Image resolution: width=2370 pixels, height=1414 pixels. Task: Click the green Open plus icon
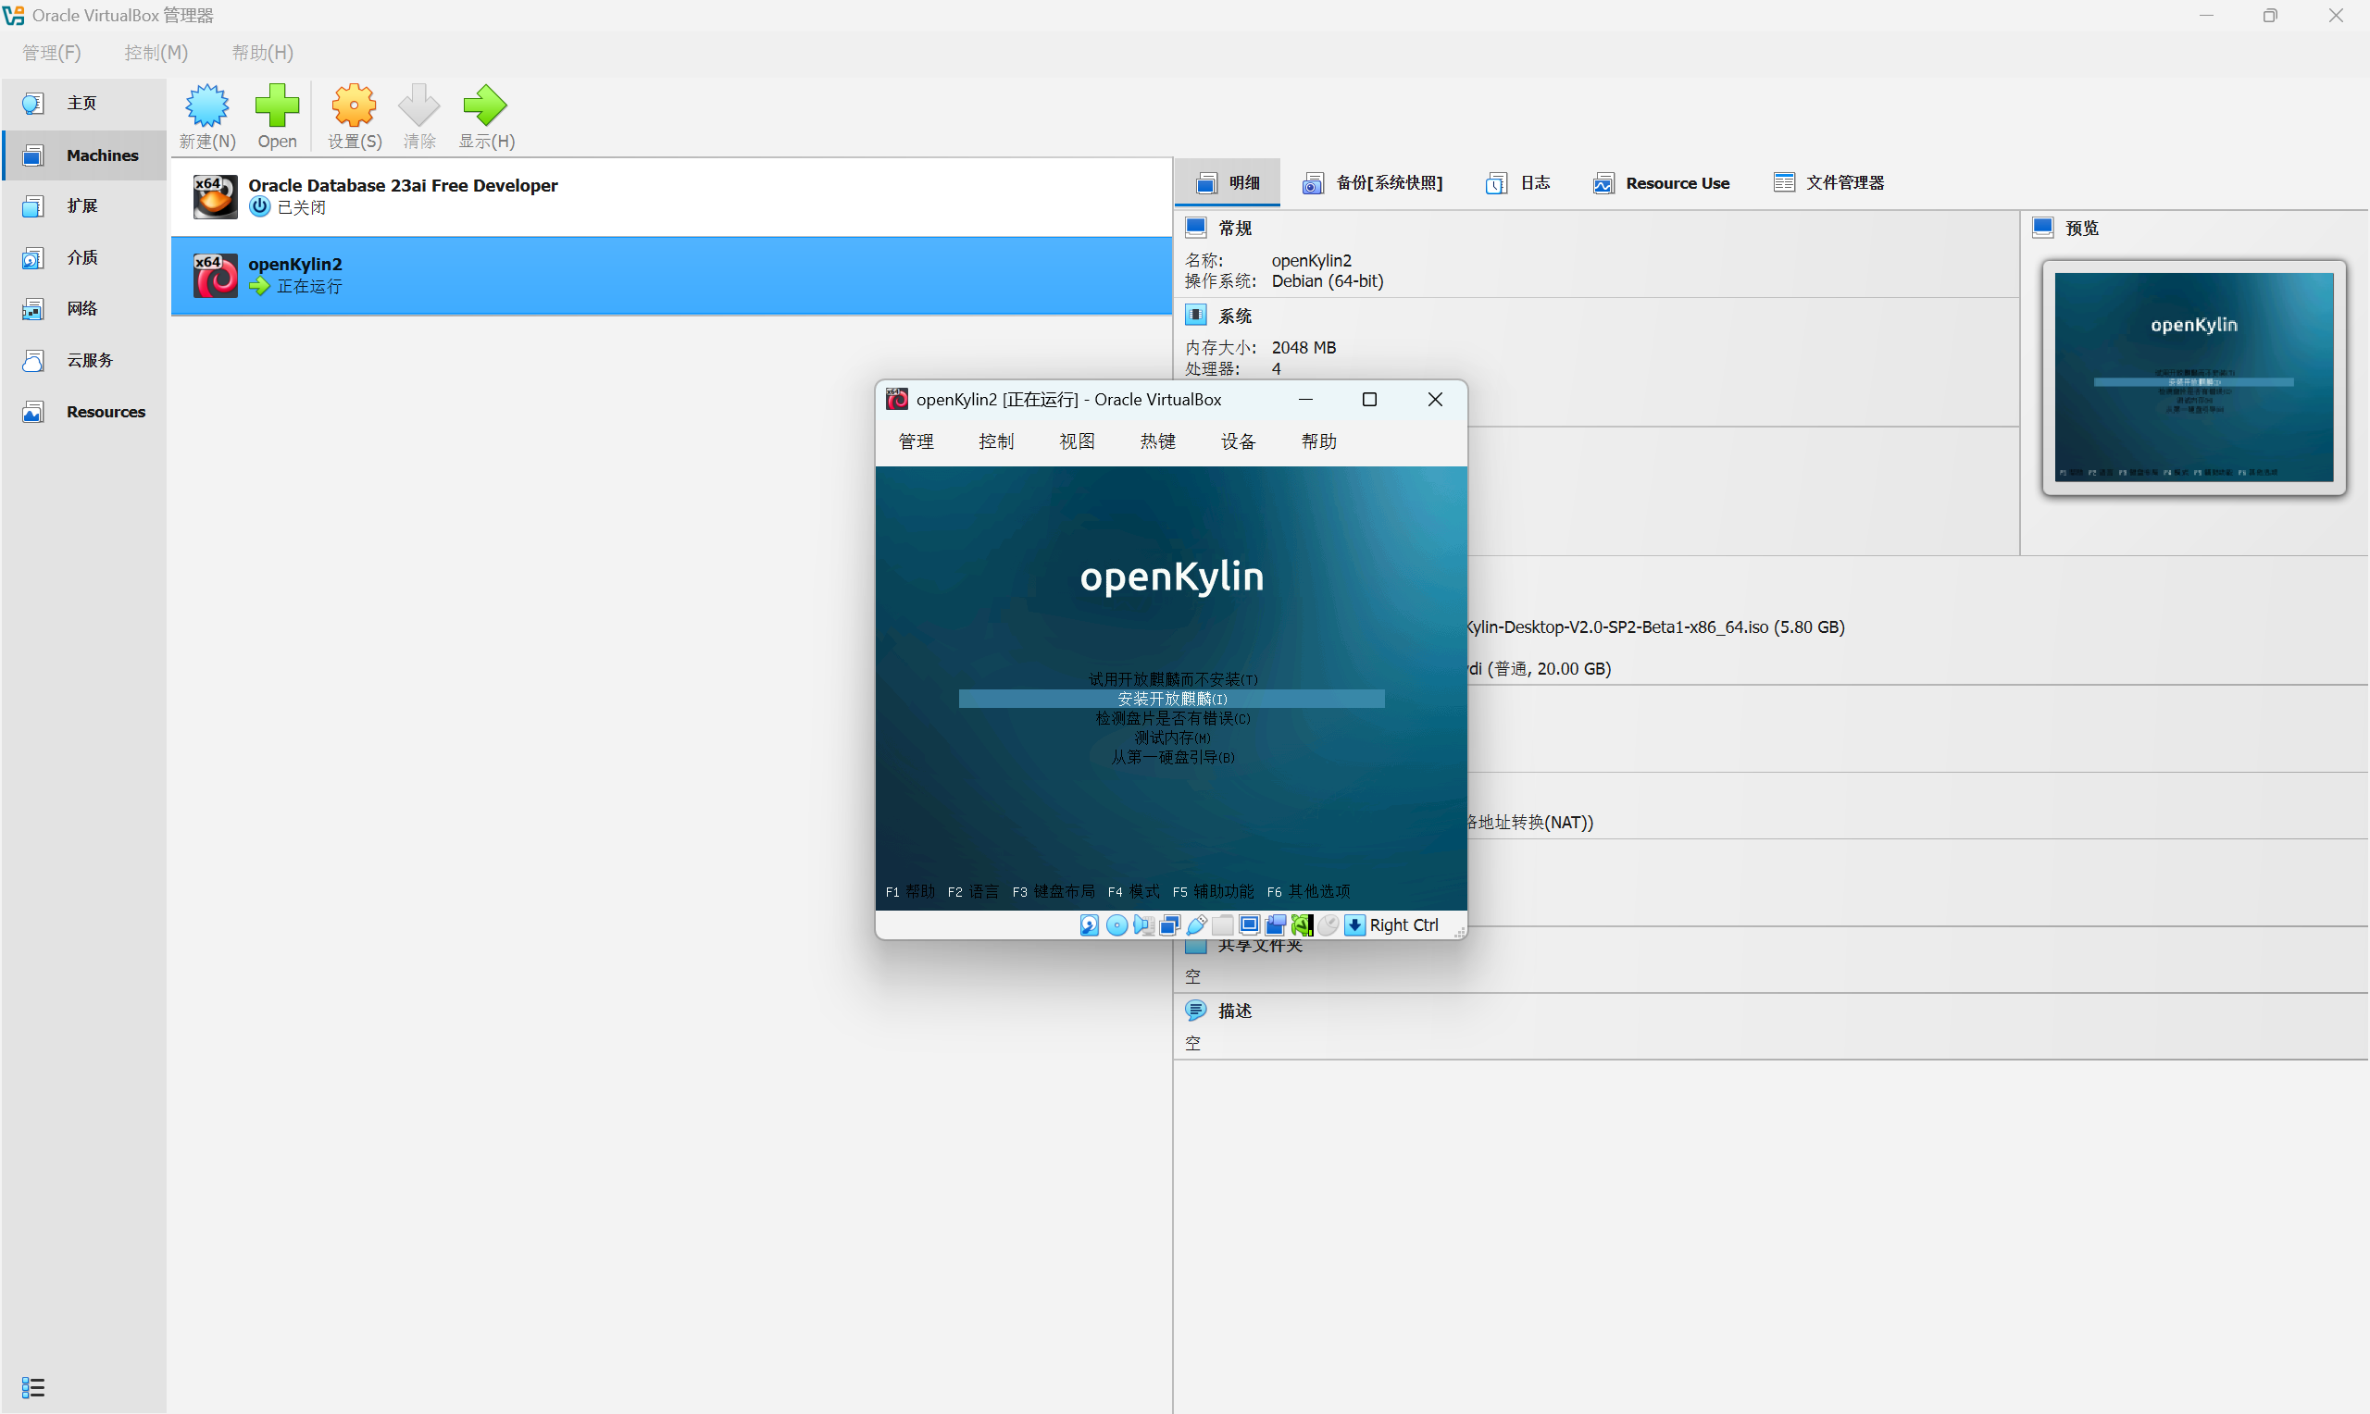click(x=277, y=105)
